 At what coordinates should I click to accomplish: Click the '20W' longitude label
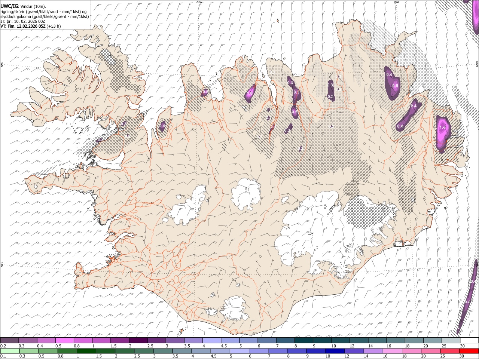[199, 2]
